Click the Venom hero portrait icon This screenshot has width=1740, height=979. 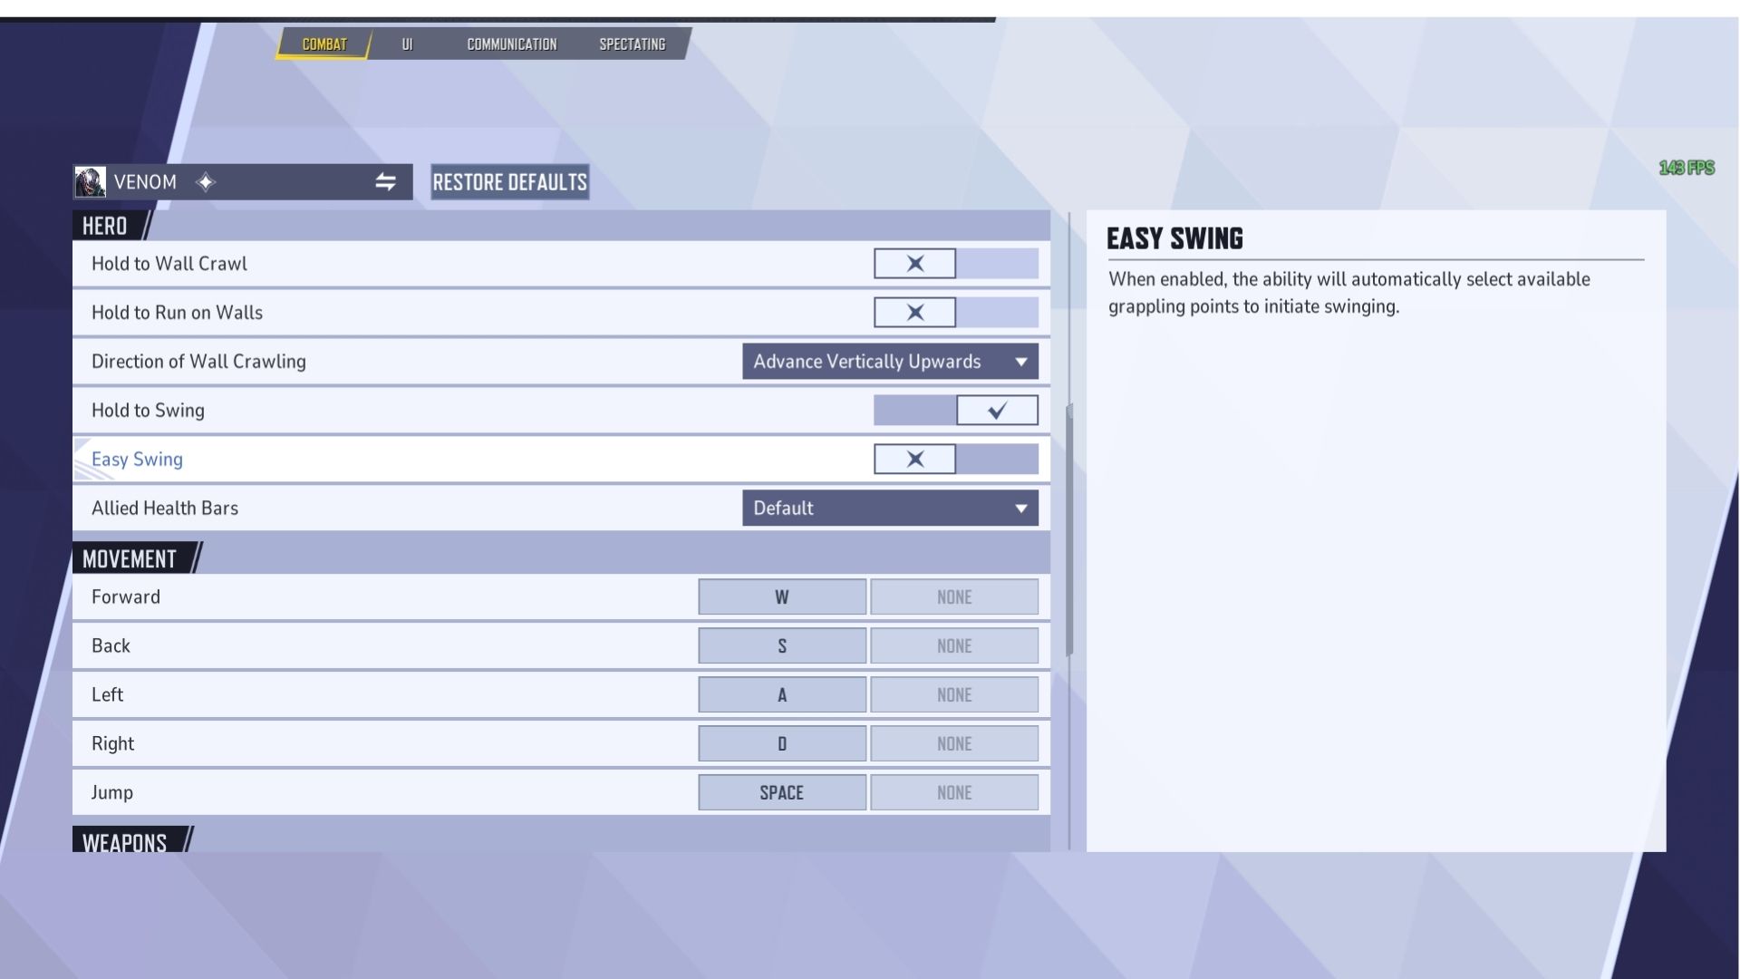(x=90, y=182)
